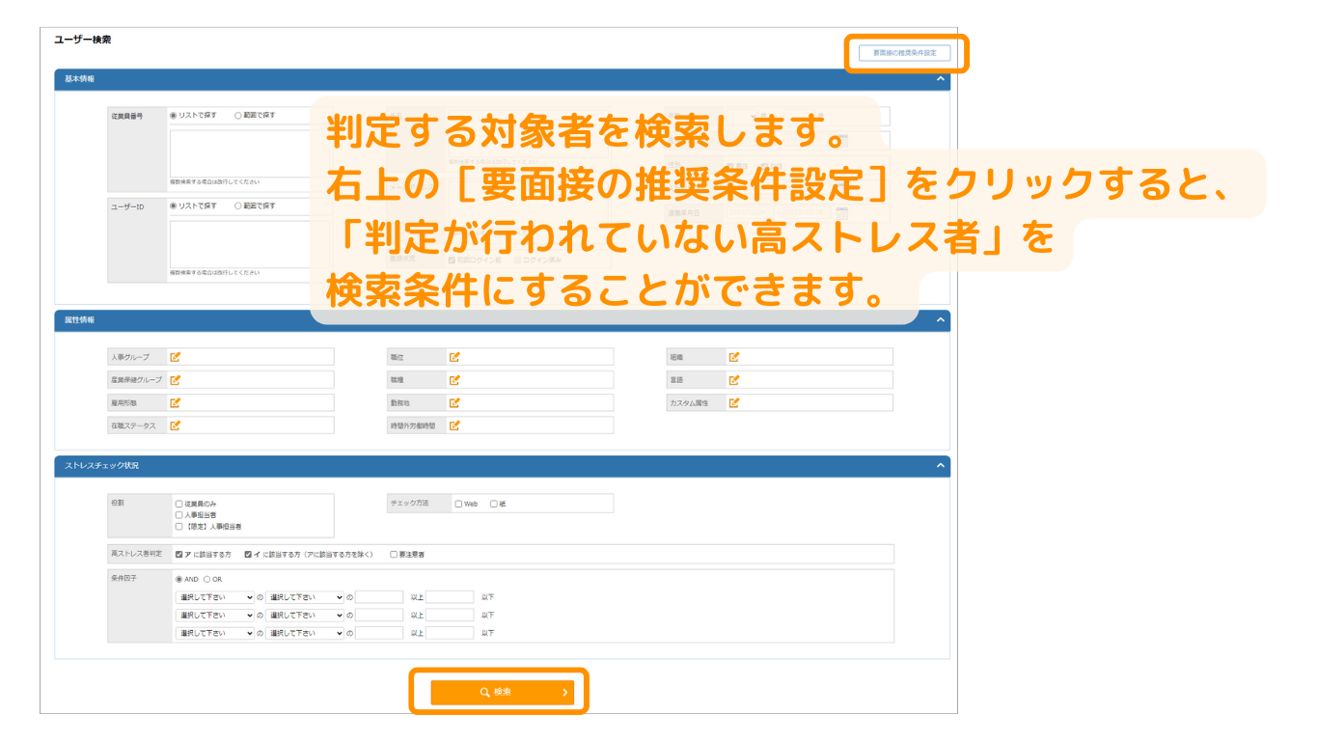The height and width of the screenshot is (741, 1318).
Task: Collapse the 属性情報 panel
Action: pos(941,320)
